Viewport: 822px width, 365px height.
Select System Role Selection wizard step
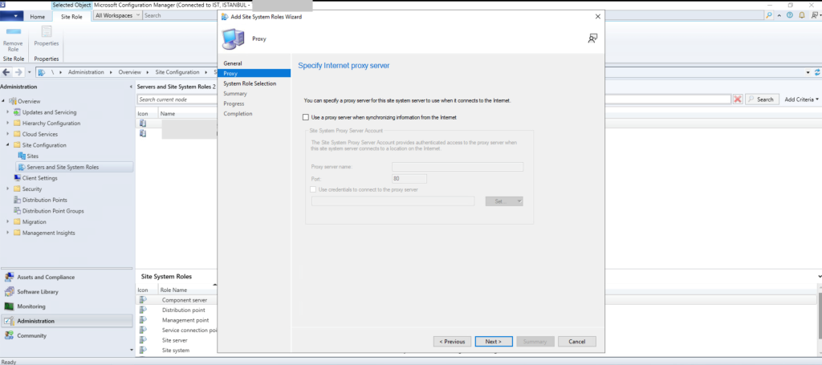point(249,83)
